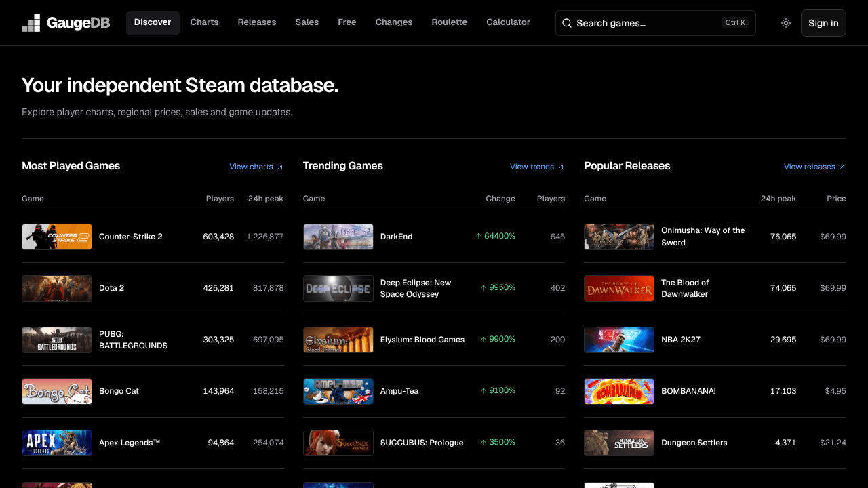Click the 603,428 players value
The image size is (868, 488).
click(x=218, y=237)
